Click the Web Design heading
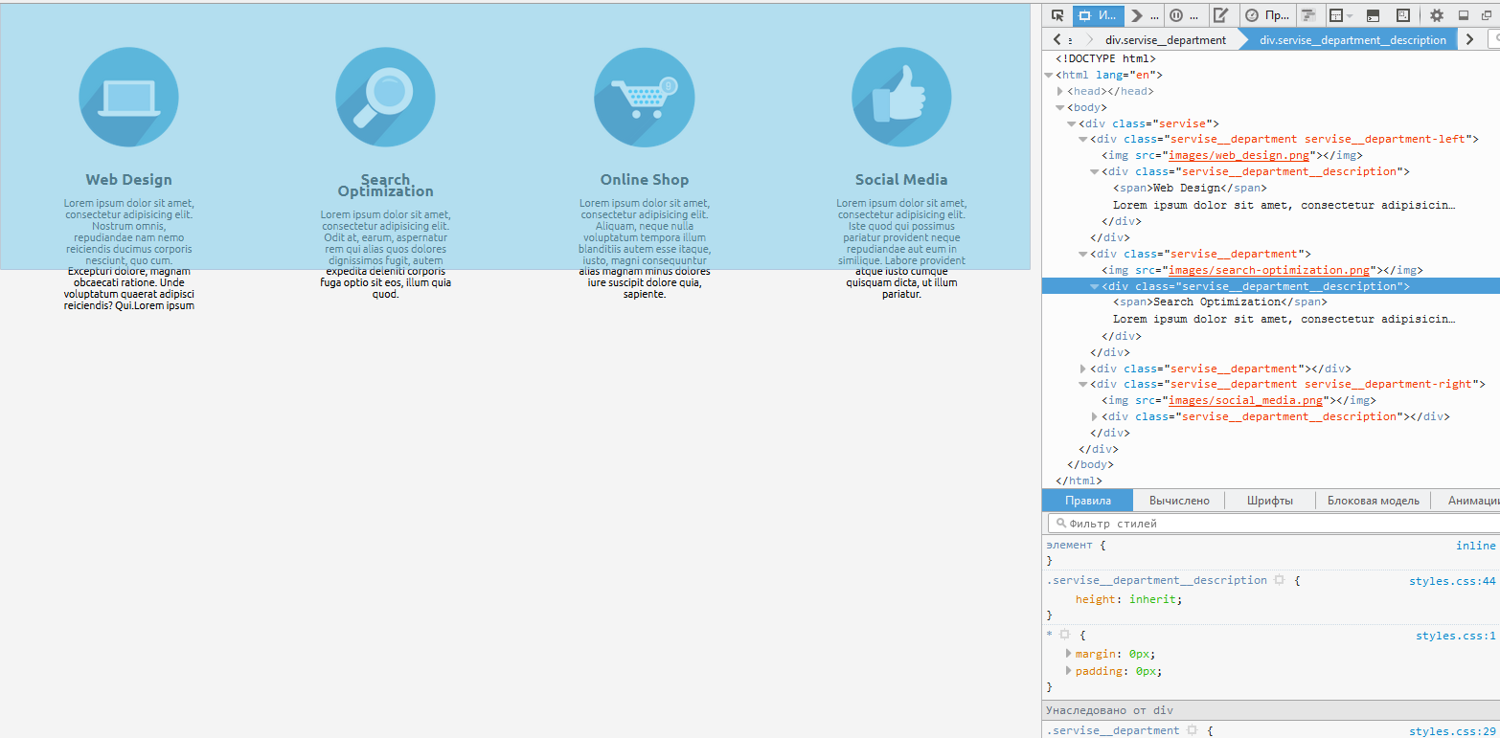1500x738 pixels. pyautogui.click(x=128, y=179)
